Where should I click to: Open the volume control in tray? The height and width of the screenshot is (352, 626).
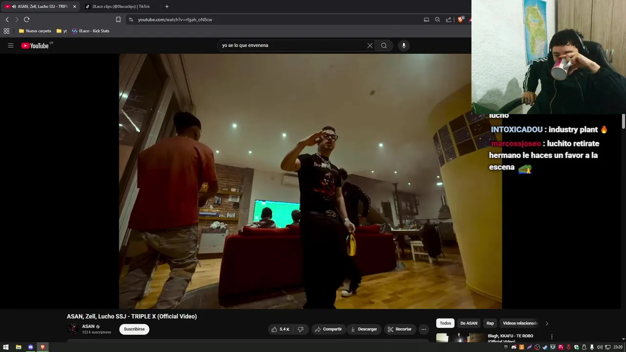coord(600,347)
